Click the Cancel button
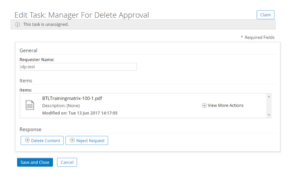This screenshot has width=292, height=182. (67, 162)
